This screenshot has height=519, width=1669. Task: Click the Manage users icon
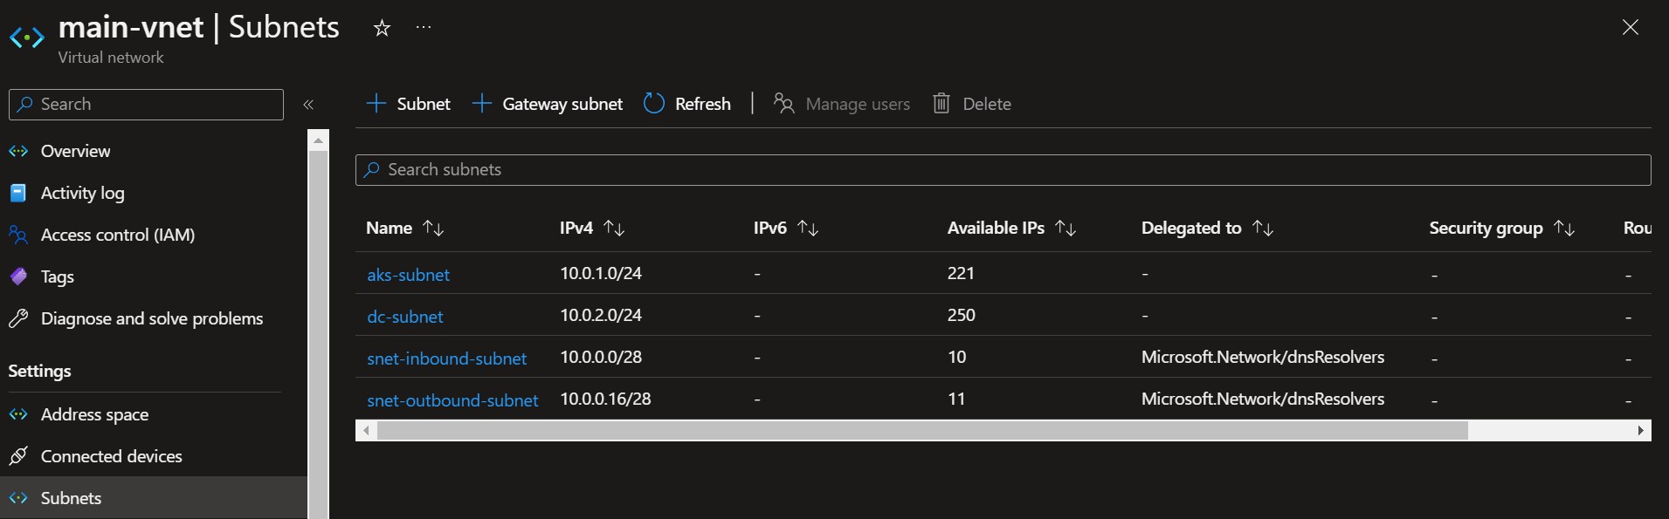click(783, 104)
